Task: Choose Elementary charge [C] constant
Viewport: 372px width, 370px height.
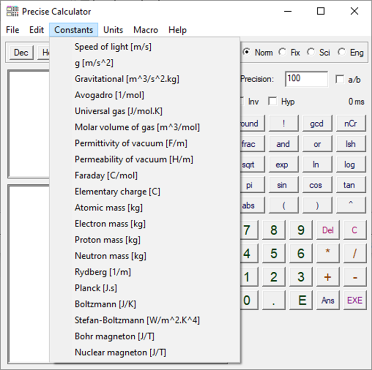Action: point(145,192)
